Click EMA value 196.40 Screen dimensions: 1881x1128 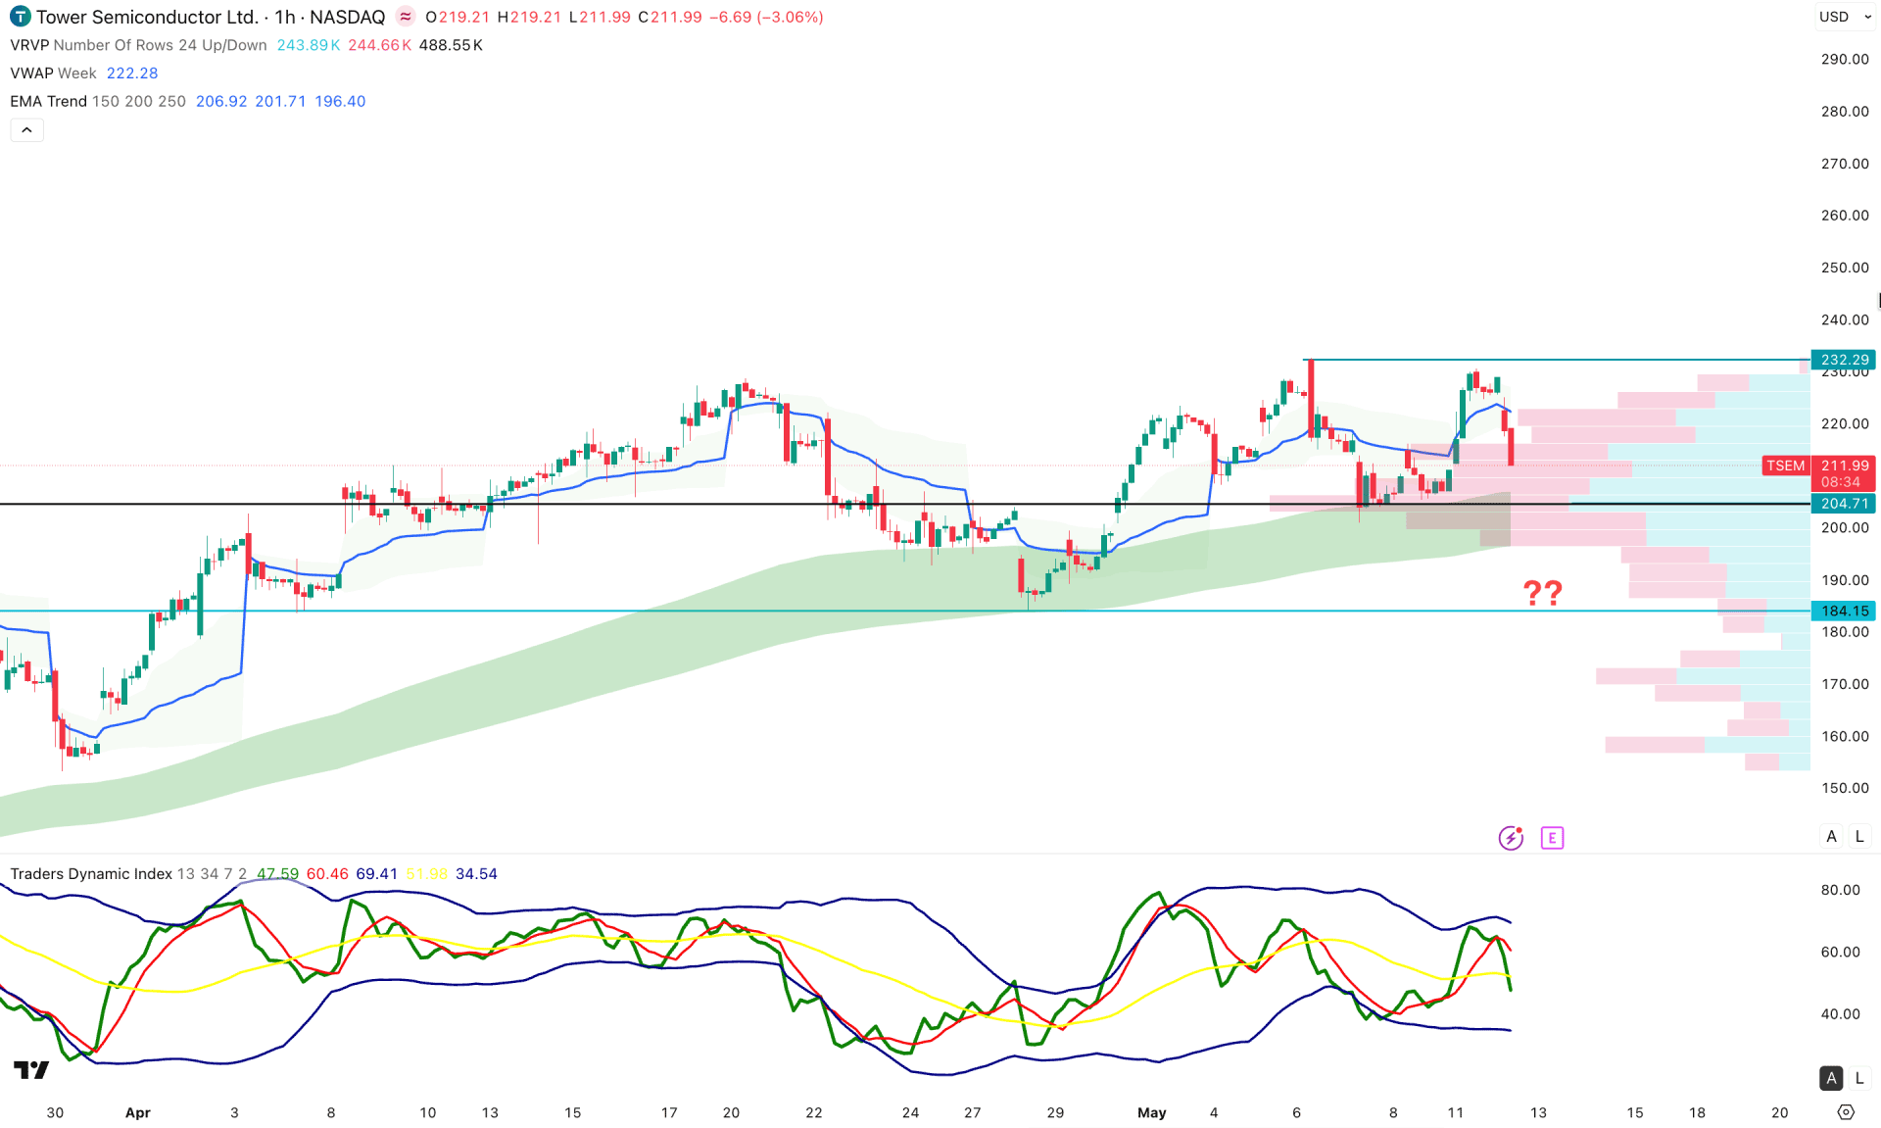click(340, 102)
